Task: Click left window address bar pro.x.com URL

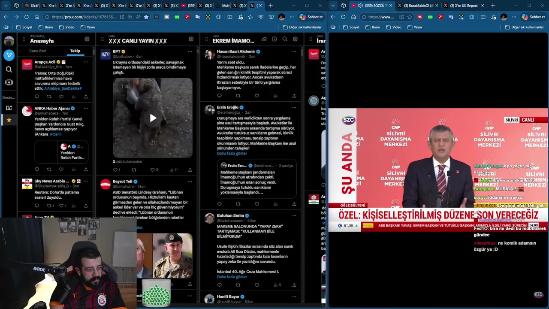Action: click(x=84, y=17)
